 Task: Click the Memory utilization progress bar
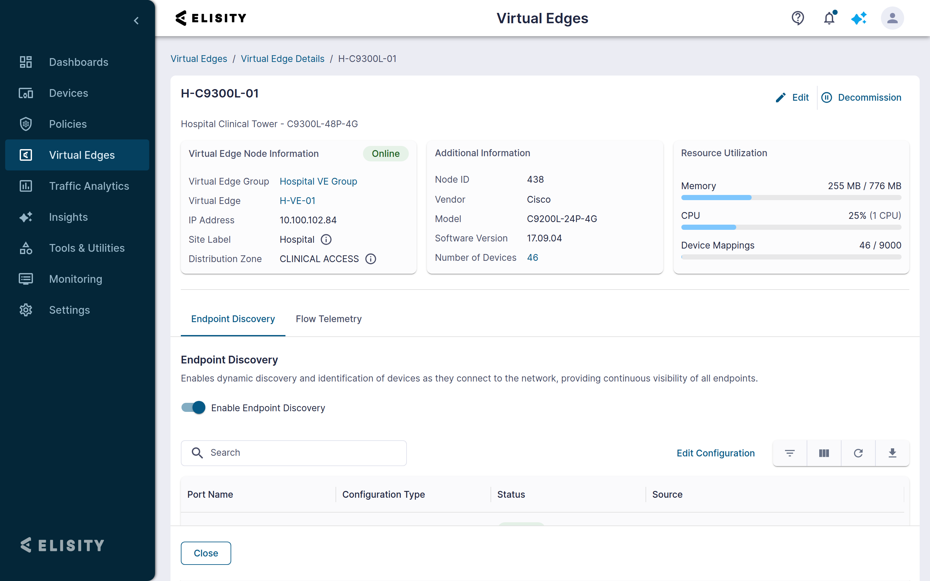(791, 198)
